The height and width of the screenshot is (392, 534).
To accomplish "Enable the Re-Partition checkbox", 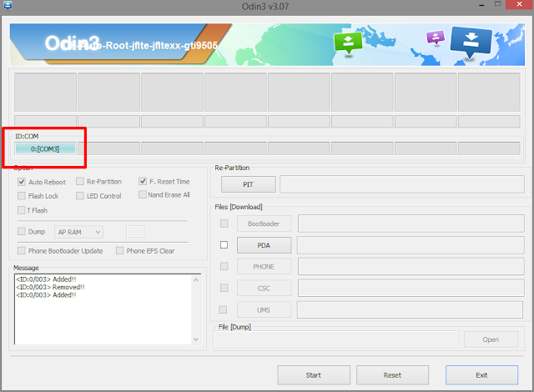I will 80,181.
